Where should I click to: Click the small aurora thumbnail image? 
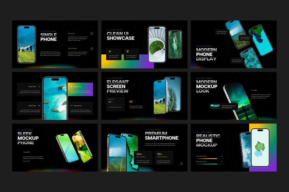pyautogui.click(x=215, y=106)
